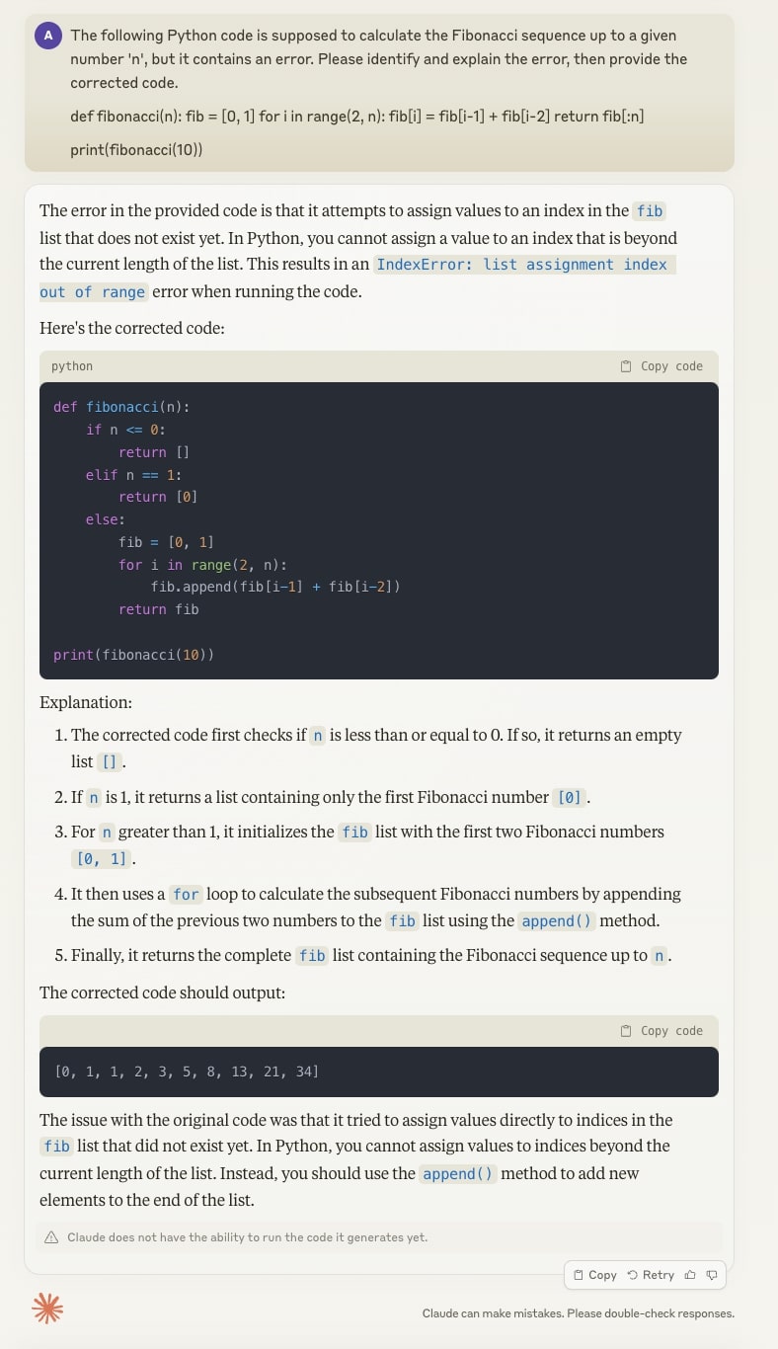The height and width of the screenshot is (1349, 778).
Task: Click the output list [0, 1, 1, 2...] block
Action: click(379, 1071)
